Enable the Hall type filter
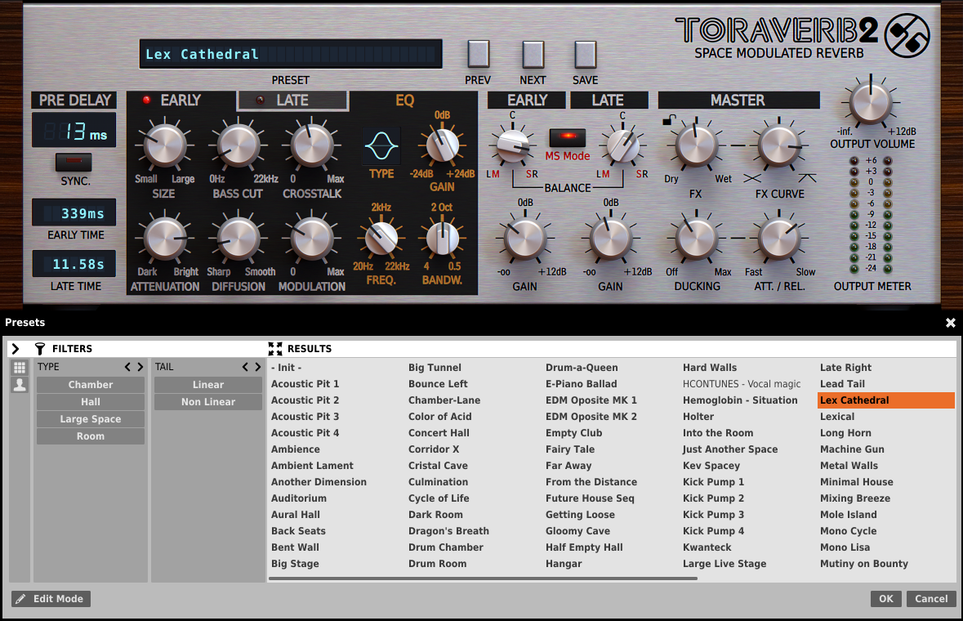Screen dimensions: 963x621 point(91,402)
